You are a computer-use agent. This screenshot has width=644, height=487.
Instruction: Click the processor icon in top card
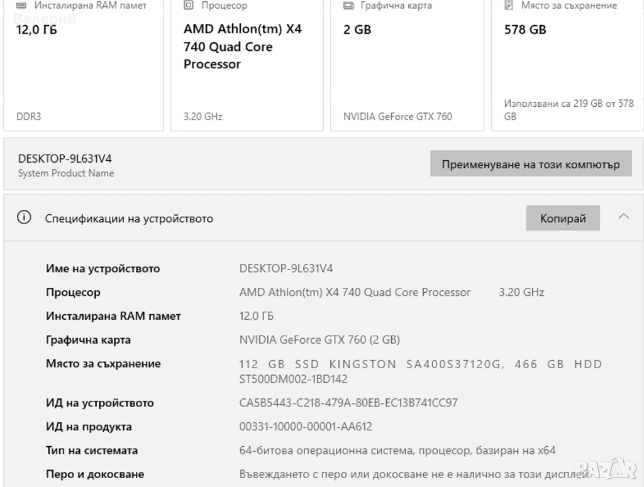(188, 6)
